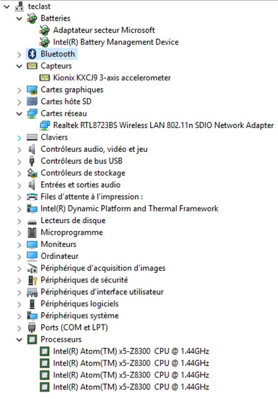Click the Contrôleurs audio, vidéo et jeu speaker icon
The width and height of the screenshot is (278, 399).
(x=32, y=149)
